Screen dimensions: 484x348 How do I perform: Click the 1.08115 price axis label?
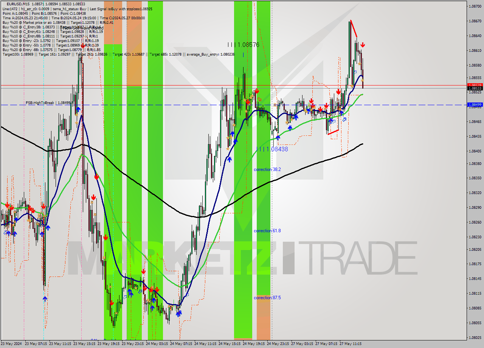coord(475,293)
